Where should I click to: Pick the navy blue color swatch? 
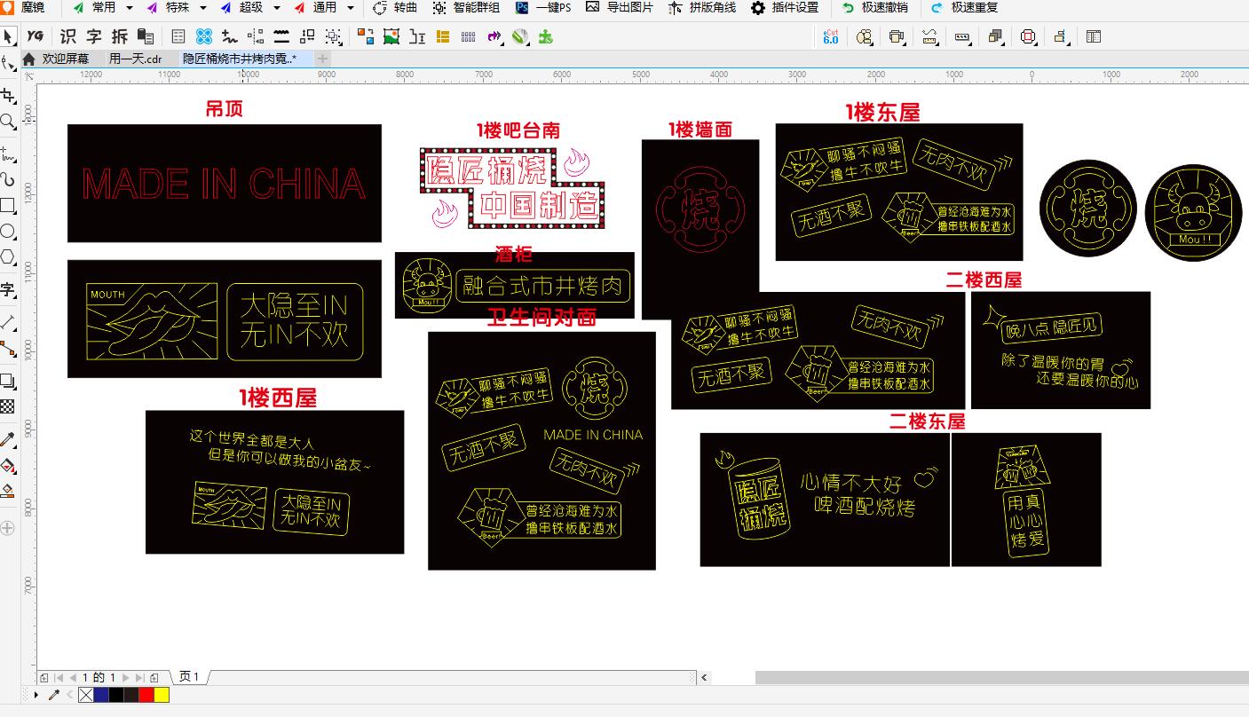point(100,695)
